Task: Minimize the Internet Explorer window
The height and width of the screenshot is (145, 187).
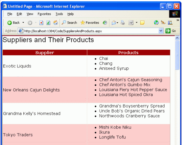Action: point(163,6)
